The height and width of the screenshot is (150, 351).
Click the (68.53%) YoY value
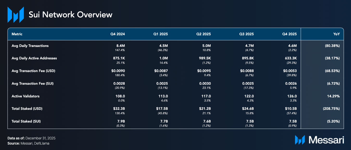(332, 71)
